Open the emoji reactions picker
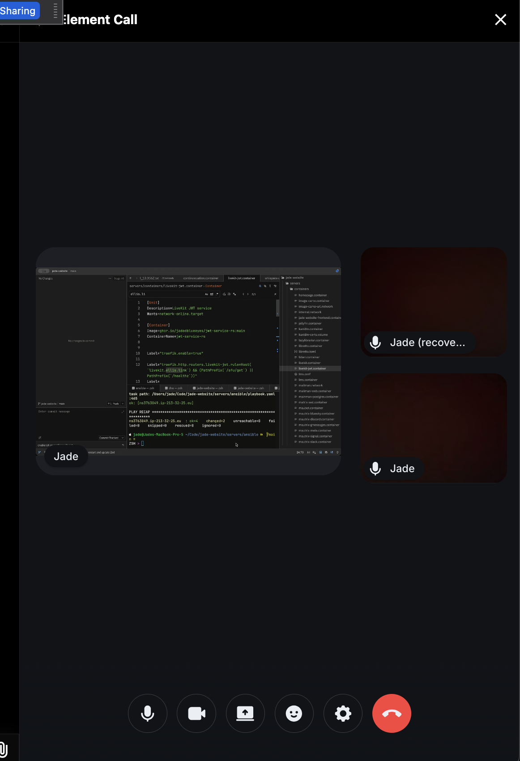This screenshot has height=761, width=520. pyautogui.click(x=294, y=714)
